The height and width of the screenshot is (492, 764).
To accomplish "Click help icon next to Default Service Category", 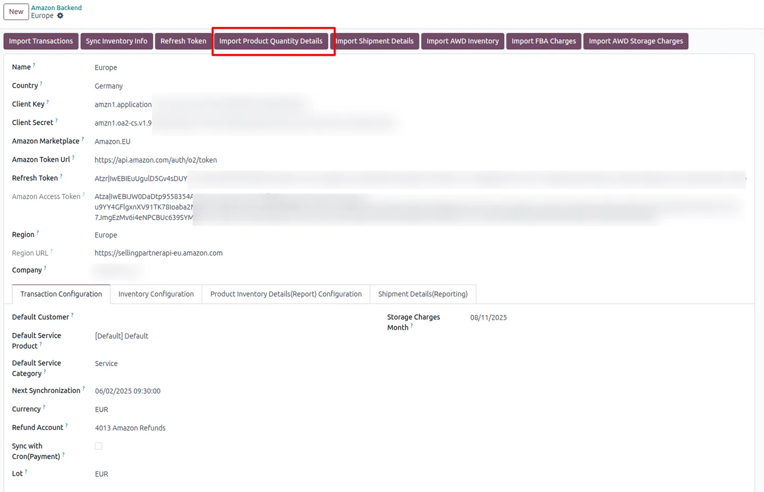I will (x=45, y=372).
